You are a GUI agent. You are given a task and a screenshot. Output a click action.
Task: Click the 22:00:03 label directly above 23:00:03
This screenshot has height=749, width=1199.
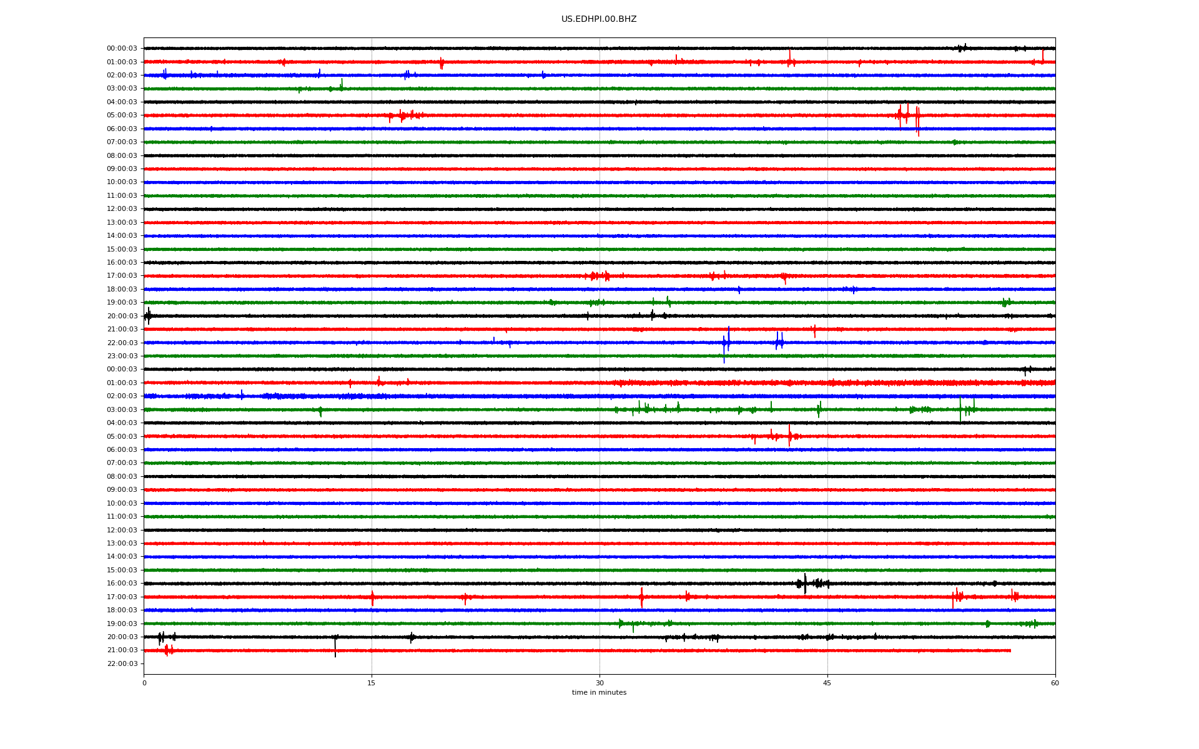click(122, 343)
